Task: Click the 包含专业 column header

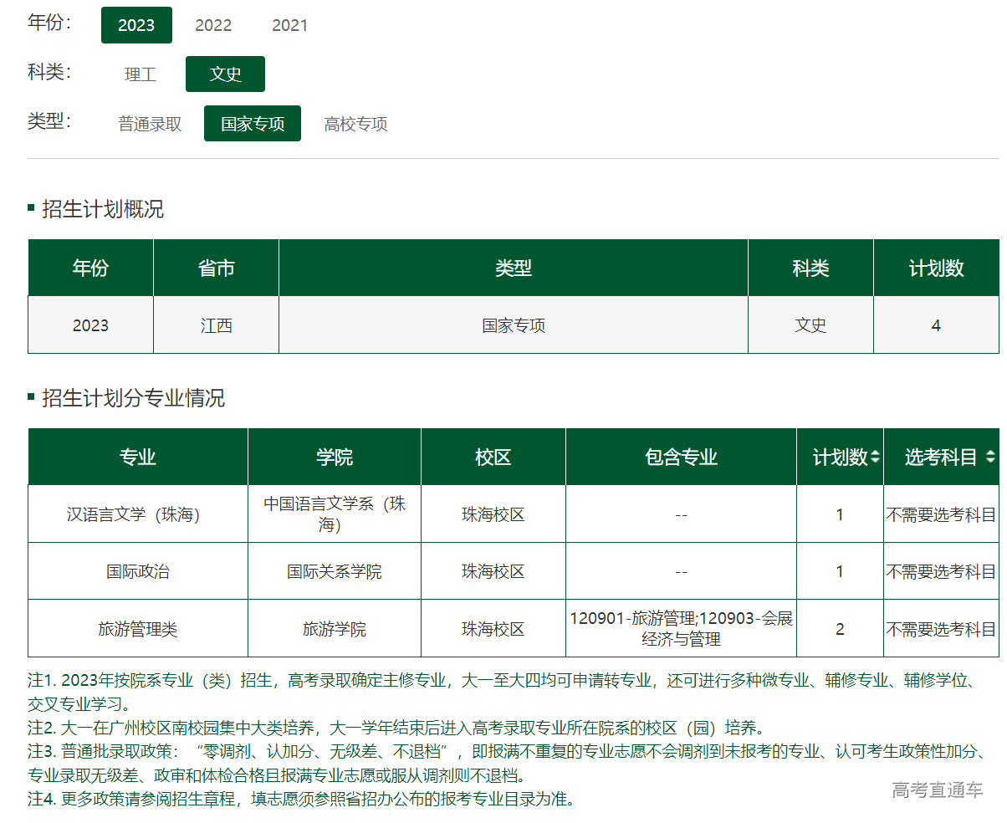Action: point(681,458)
